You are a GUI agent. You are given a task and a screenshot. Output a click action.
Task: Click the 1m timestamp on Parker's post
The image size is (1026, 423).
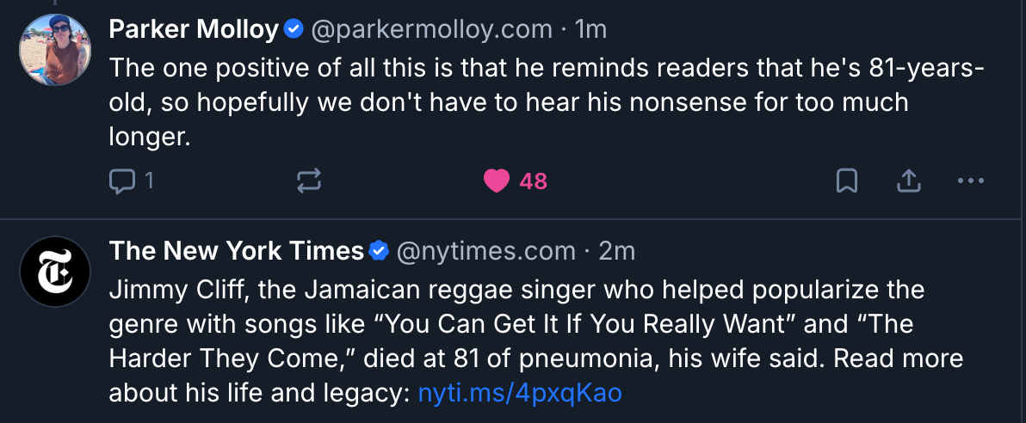click(x=590, y=29)
